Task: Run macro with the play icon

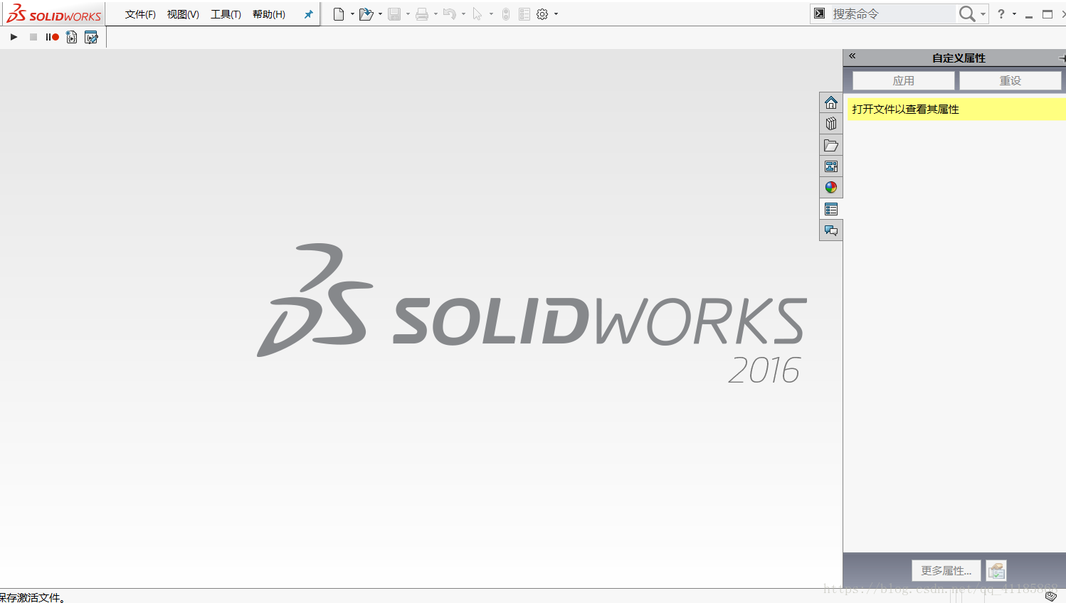Action: click(x=14, y=37)
